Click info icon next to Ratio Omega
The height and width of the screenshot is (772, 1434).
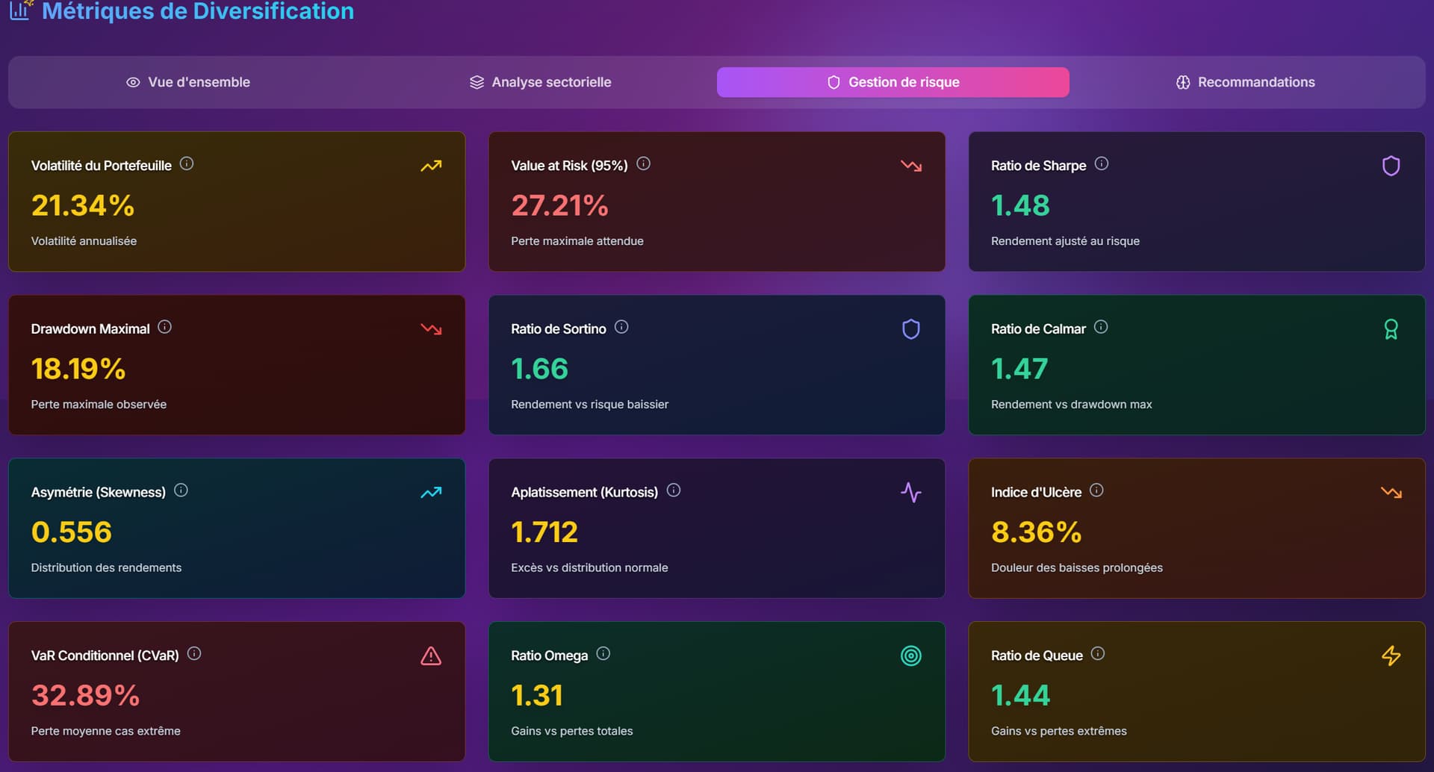(x=603, y=654)
